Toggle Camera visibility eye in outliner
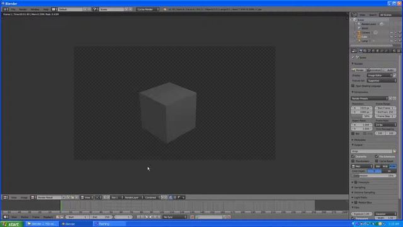The width and height of the screenshot is (403, 227). point(392,32)
